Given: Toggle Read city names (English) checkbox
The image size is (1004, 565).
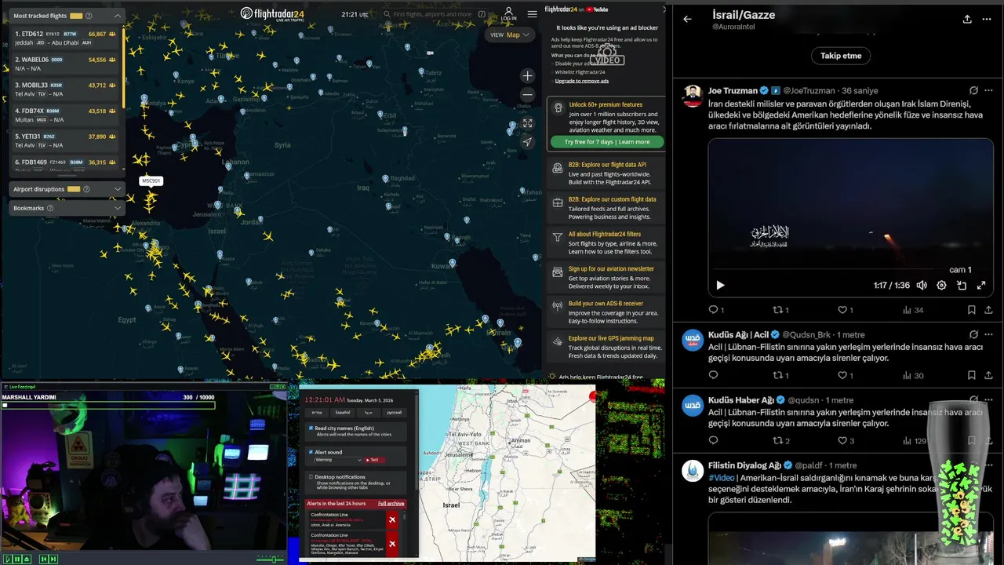Looking at the screenshot, I should click(x=311, y=428).
